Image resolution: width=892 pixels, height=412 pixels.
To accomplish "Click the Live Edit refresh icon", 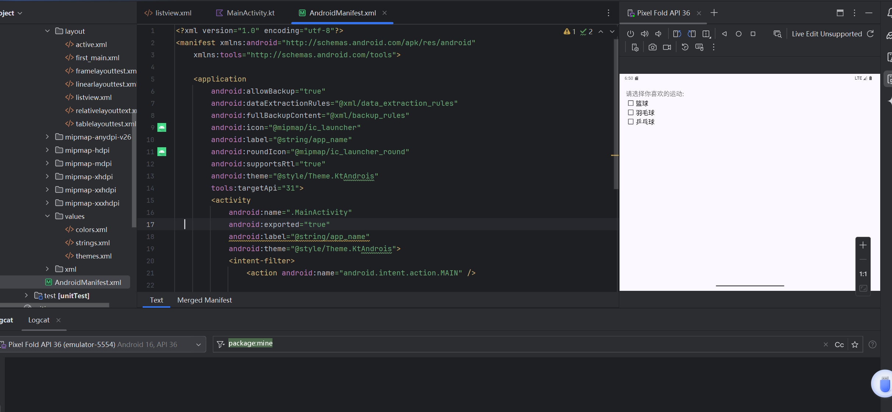I will (x=870, y=34).
